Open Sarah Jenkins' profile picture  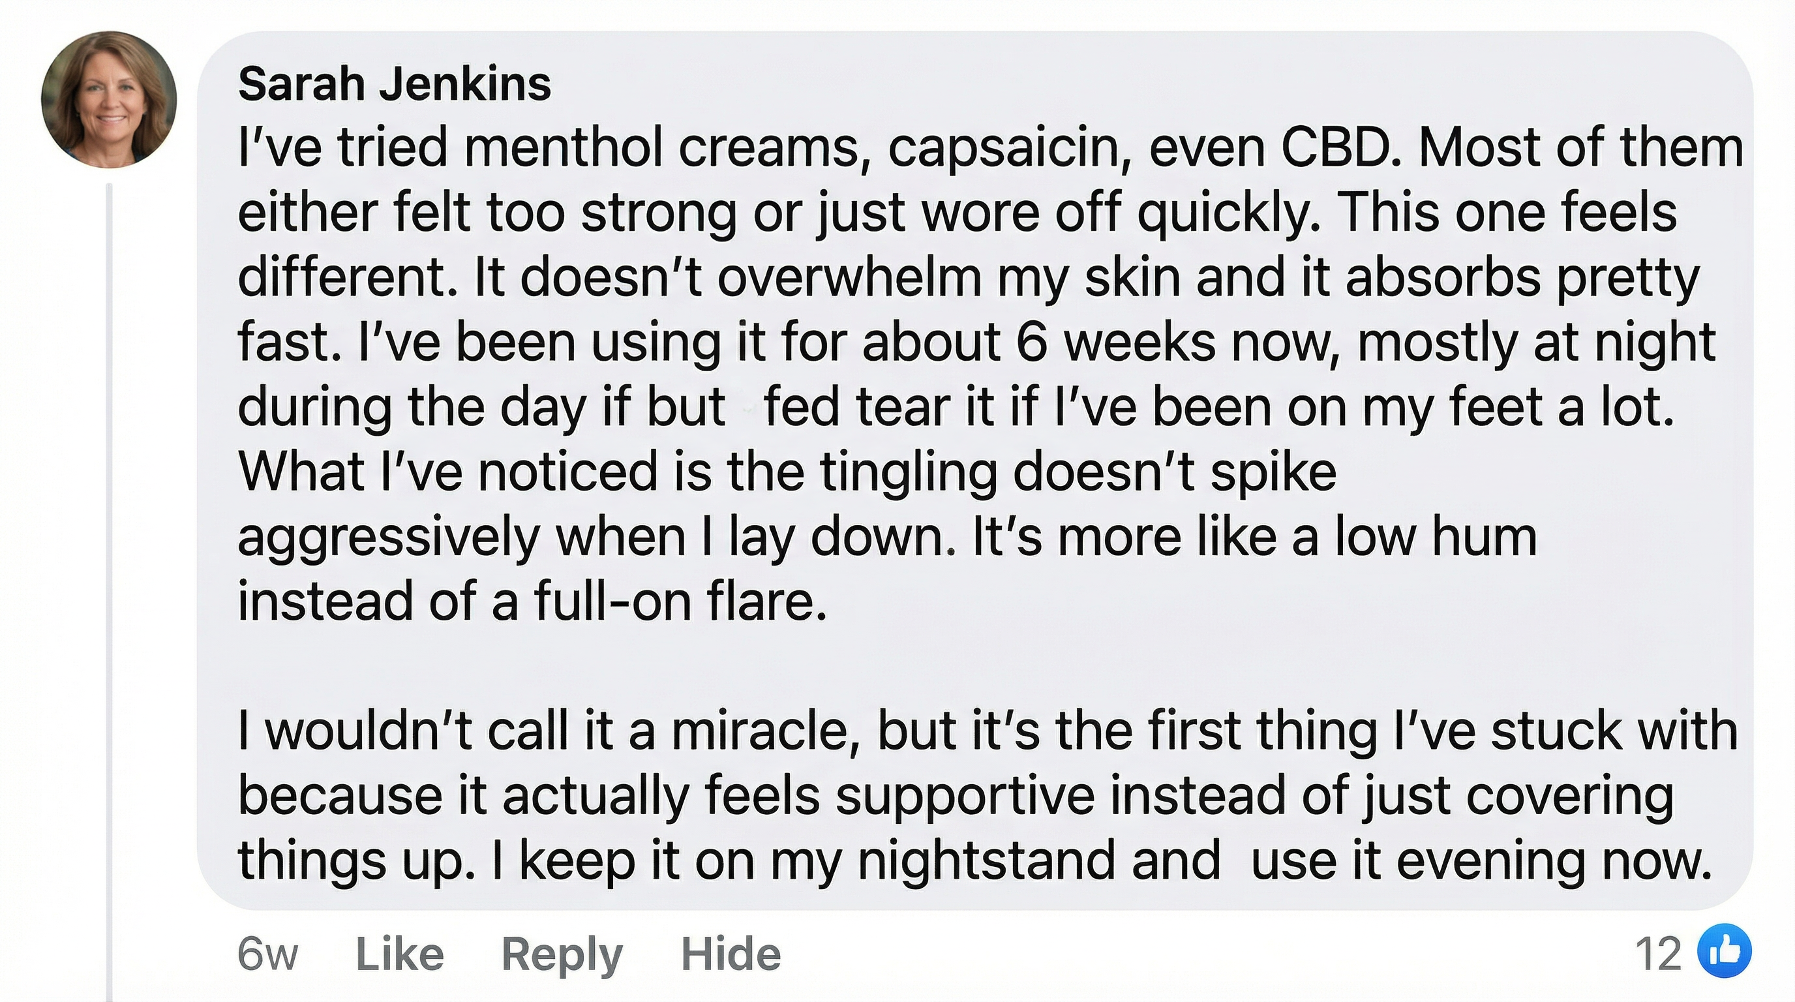click(109, 100)
